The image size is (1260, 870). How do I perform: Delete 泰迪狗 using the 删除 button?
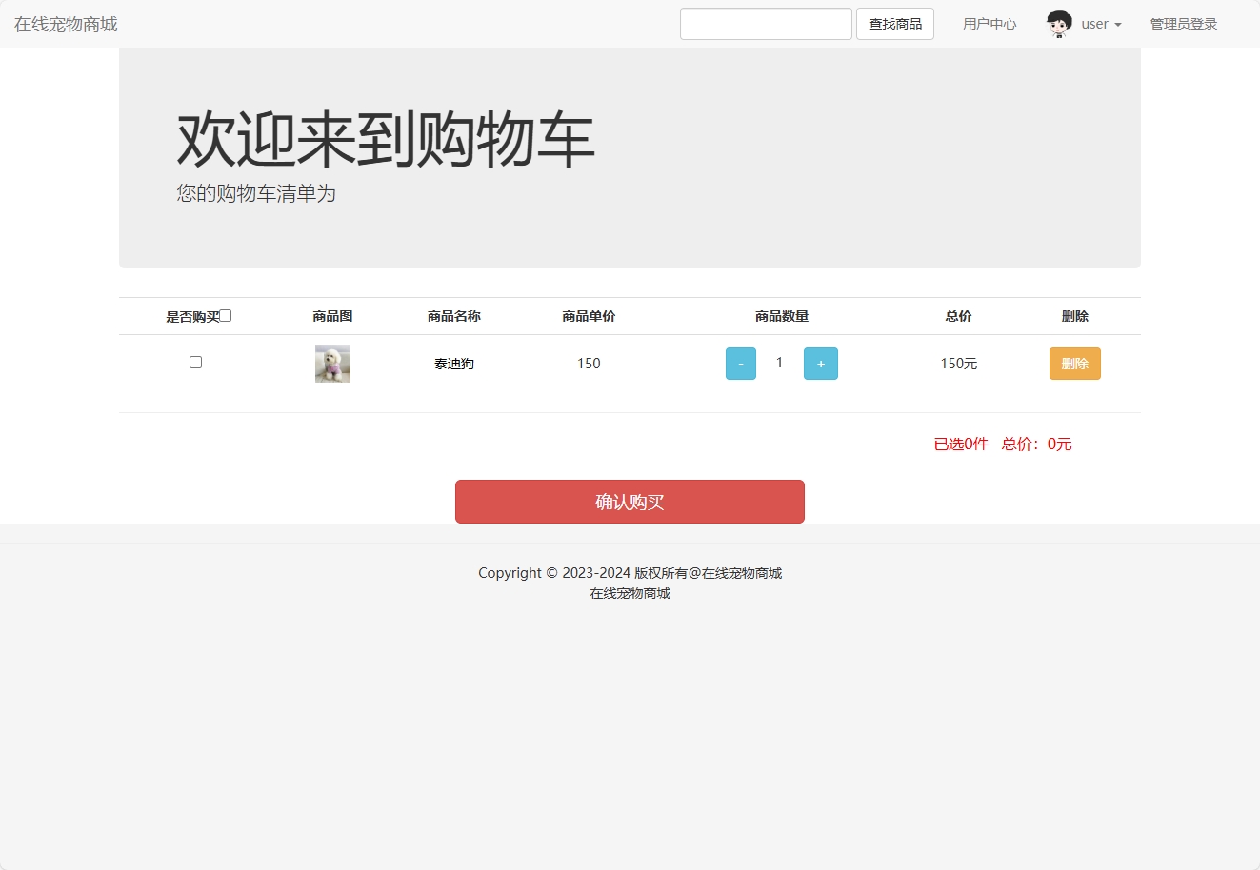[x=1074, y=363]
